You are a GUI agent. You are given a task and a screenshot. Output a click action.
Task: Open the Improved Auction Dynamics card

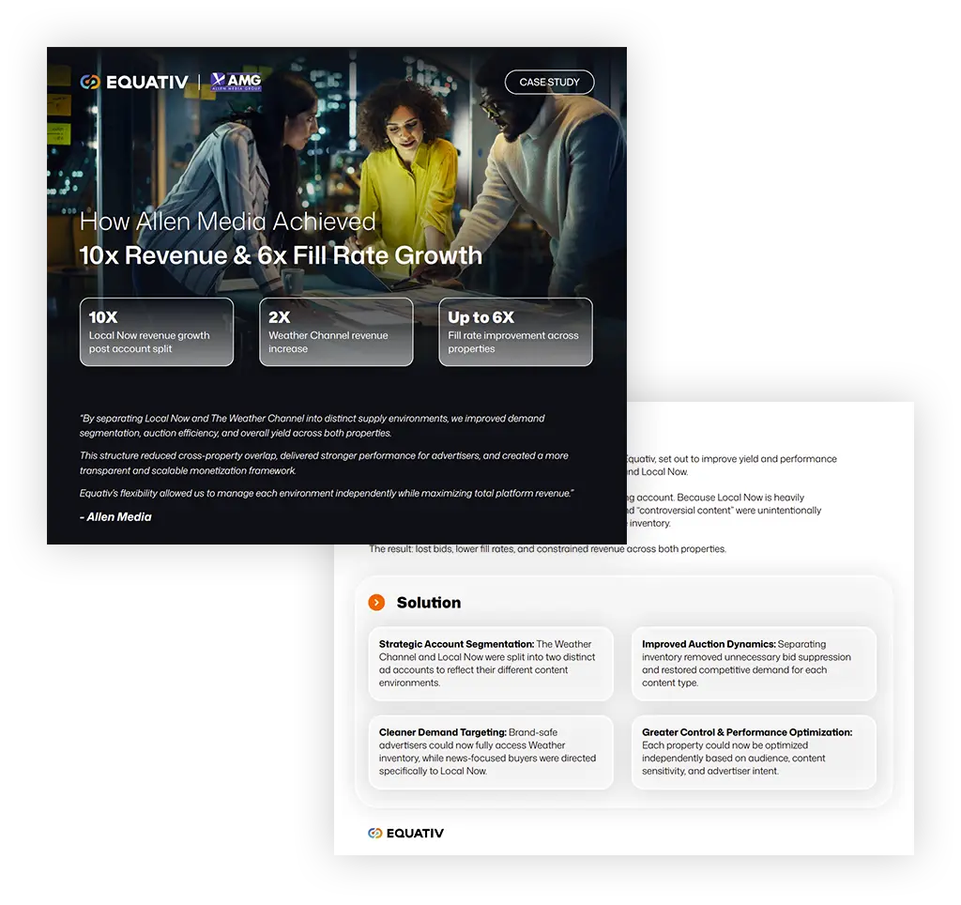point(754,664)
